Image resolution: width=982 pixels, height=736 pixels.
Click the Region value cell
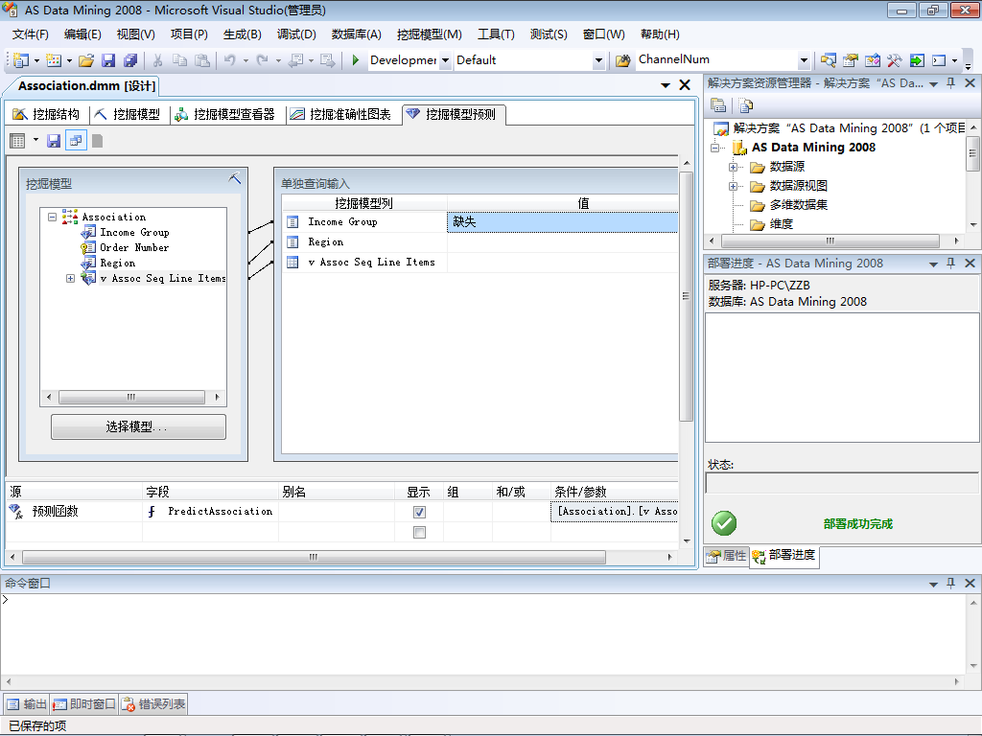[x=562, y=242]
